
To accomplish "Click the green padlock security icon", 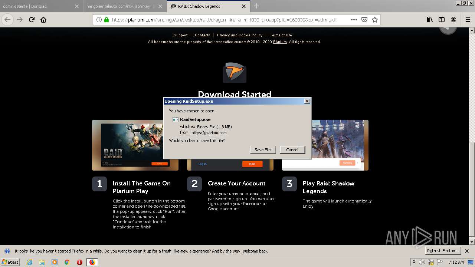I will point(107,20).
